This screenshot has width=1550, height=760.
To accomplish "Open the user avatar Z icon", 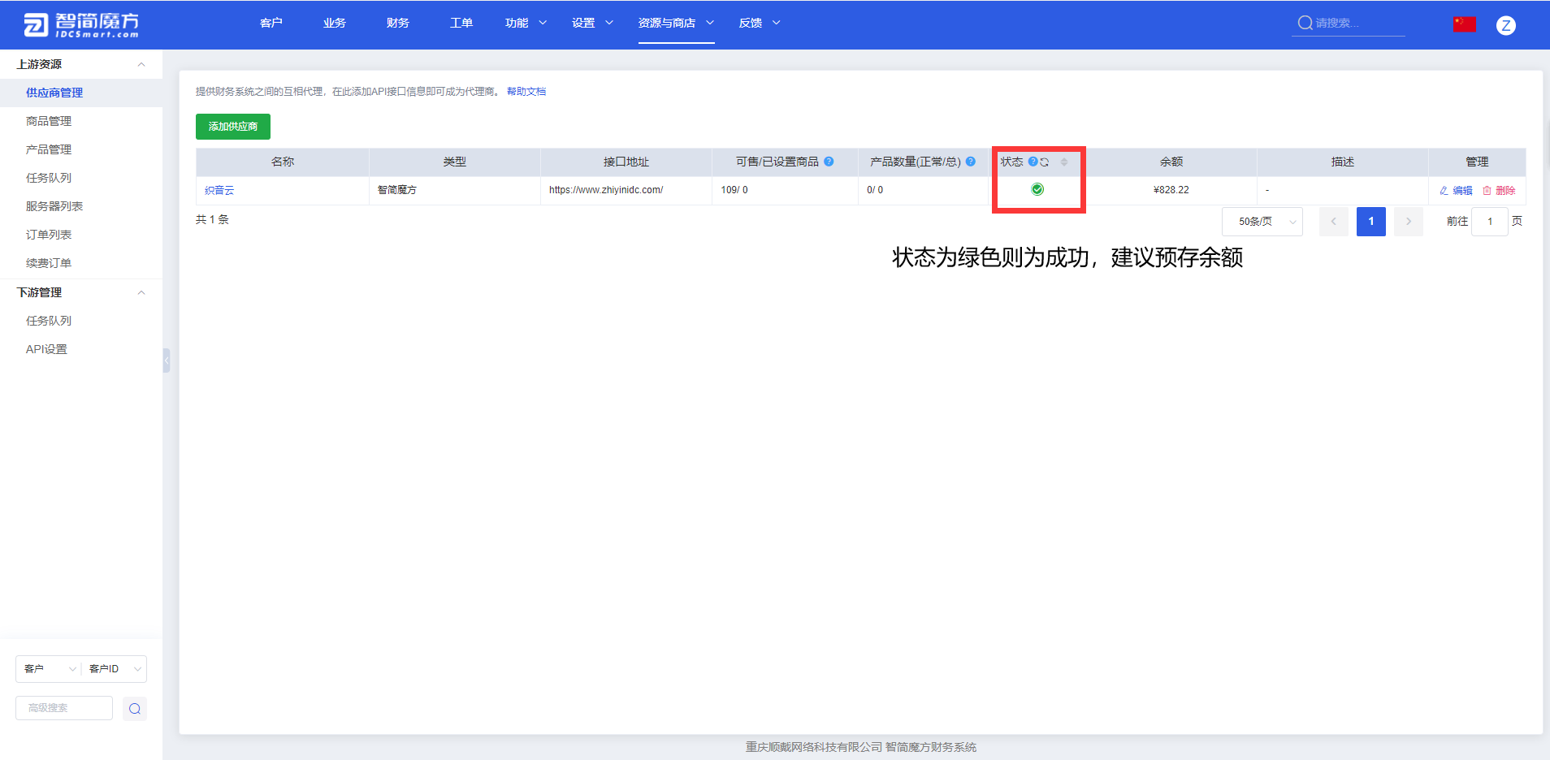I will coord(1506,25).
